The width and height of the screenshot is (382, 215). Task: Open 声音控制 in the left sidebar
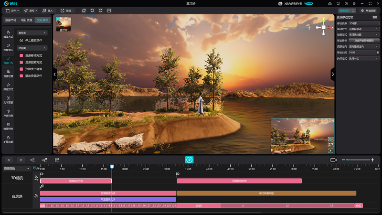(8, 113)
